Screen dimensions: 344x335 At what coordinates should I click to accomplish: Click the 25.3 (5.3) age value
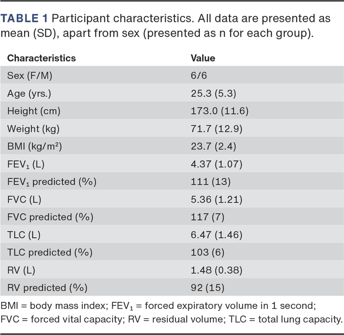[x=213, y=93]
